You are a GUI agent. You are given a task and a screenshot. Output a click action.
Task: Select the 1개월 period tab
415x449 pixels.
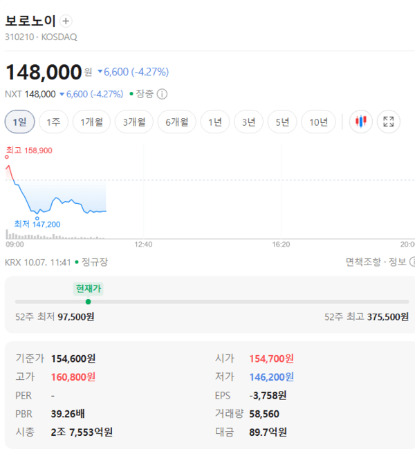tap(91, 122)
